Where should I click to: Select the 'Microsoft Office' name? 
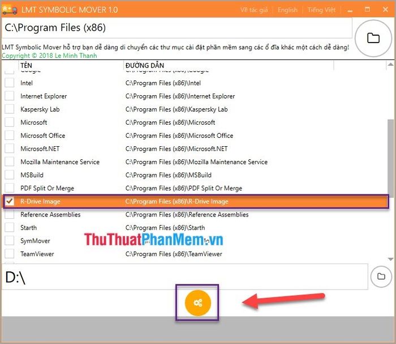tap(42, 135)
